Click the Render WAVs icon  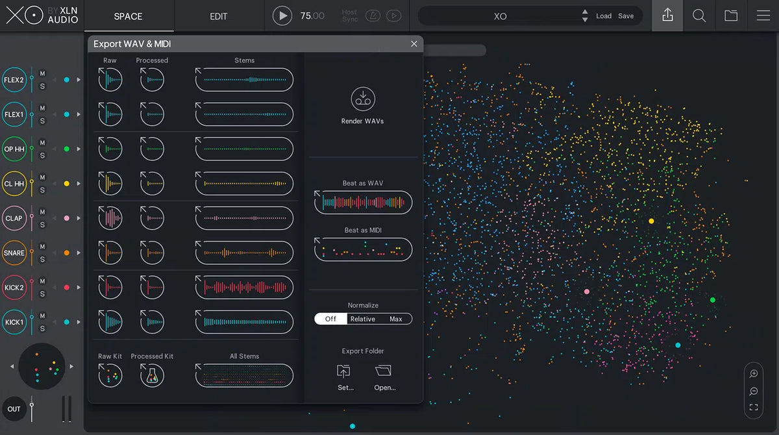coord(362,99)
